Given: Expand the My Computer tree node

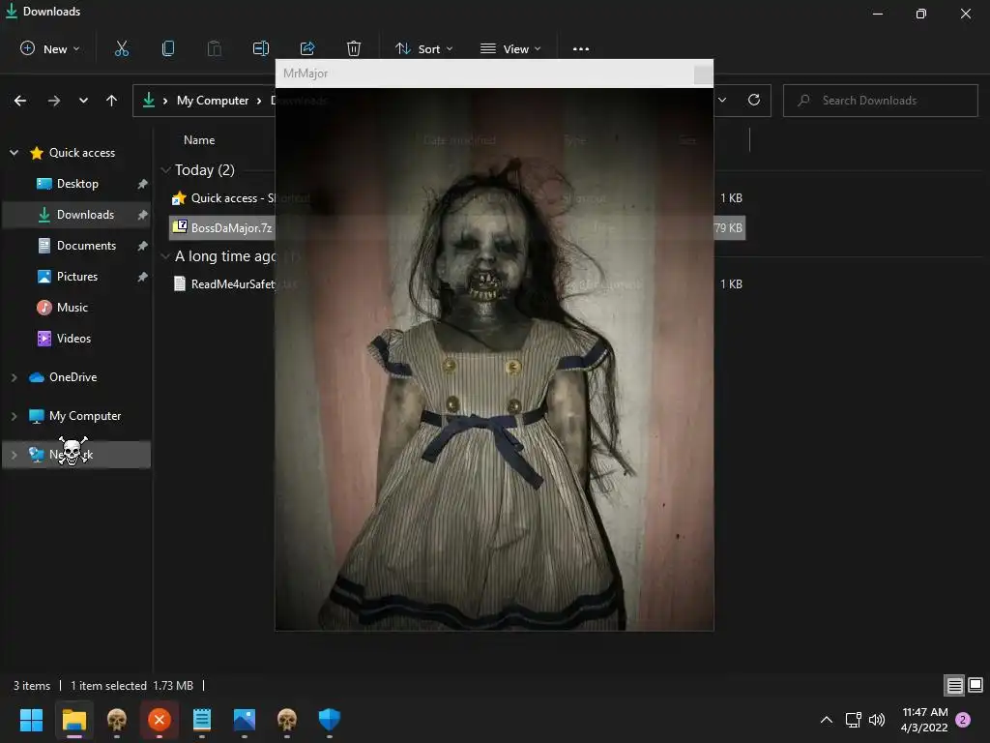Looking at the screenshot, I should click(14, 416).
